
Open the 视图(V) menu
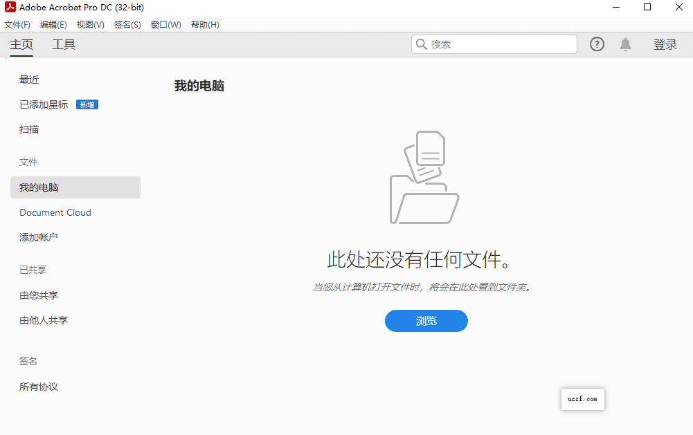(90, 24)
